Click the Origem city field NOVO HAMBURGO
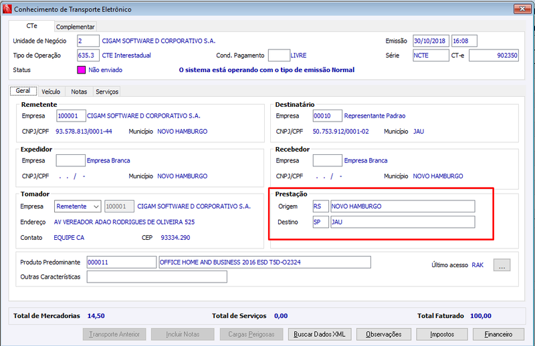 click(x=403, y=206)
